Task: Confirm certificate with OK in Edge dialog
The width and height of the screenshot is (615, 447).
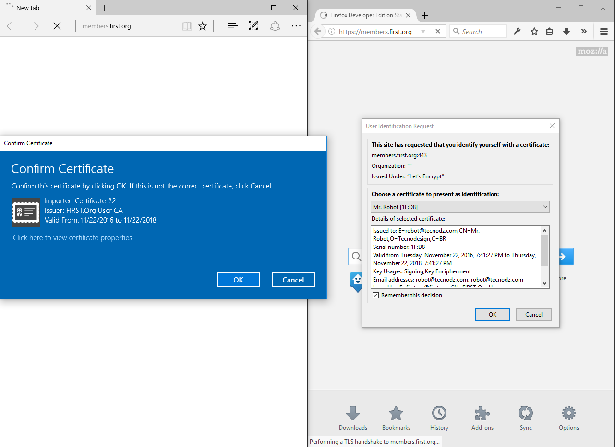Action: (x=239, y=280)
